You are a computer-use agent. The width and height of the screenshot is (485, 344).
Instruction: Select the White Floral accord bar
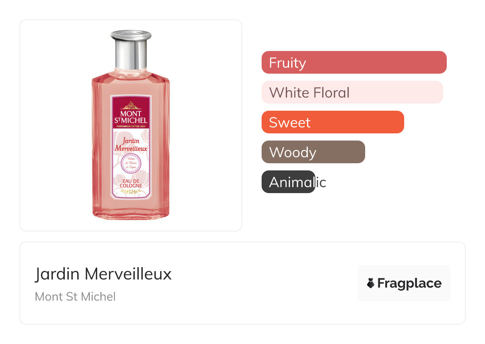tap(352, 92)
